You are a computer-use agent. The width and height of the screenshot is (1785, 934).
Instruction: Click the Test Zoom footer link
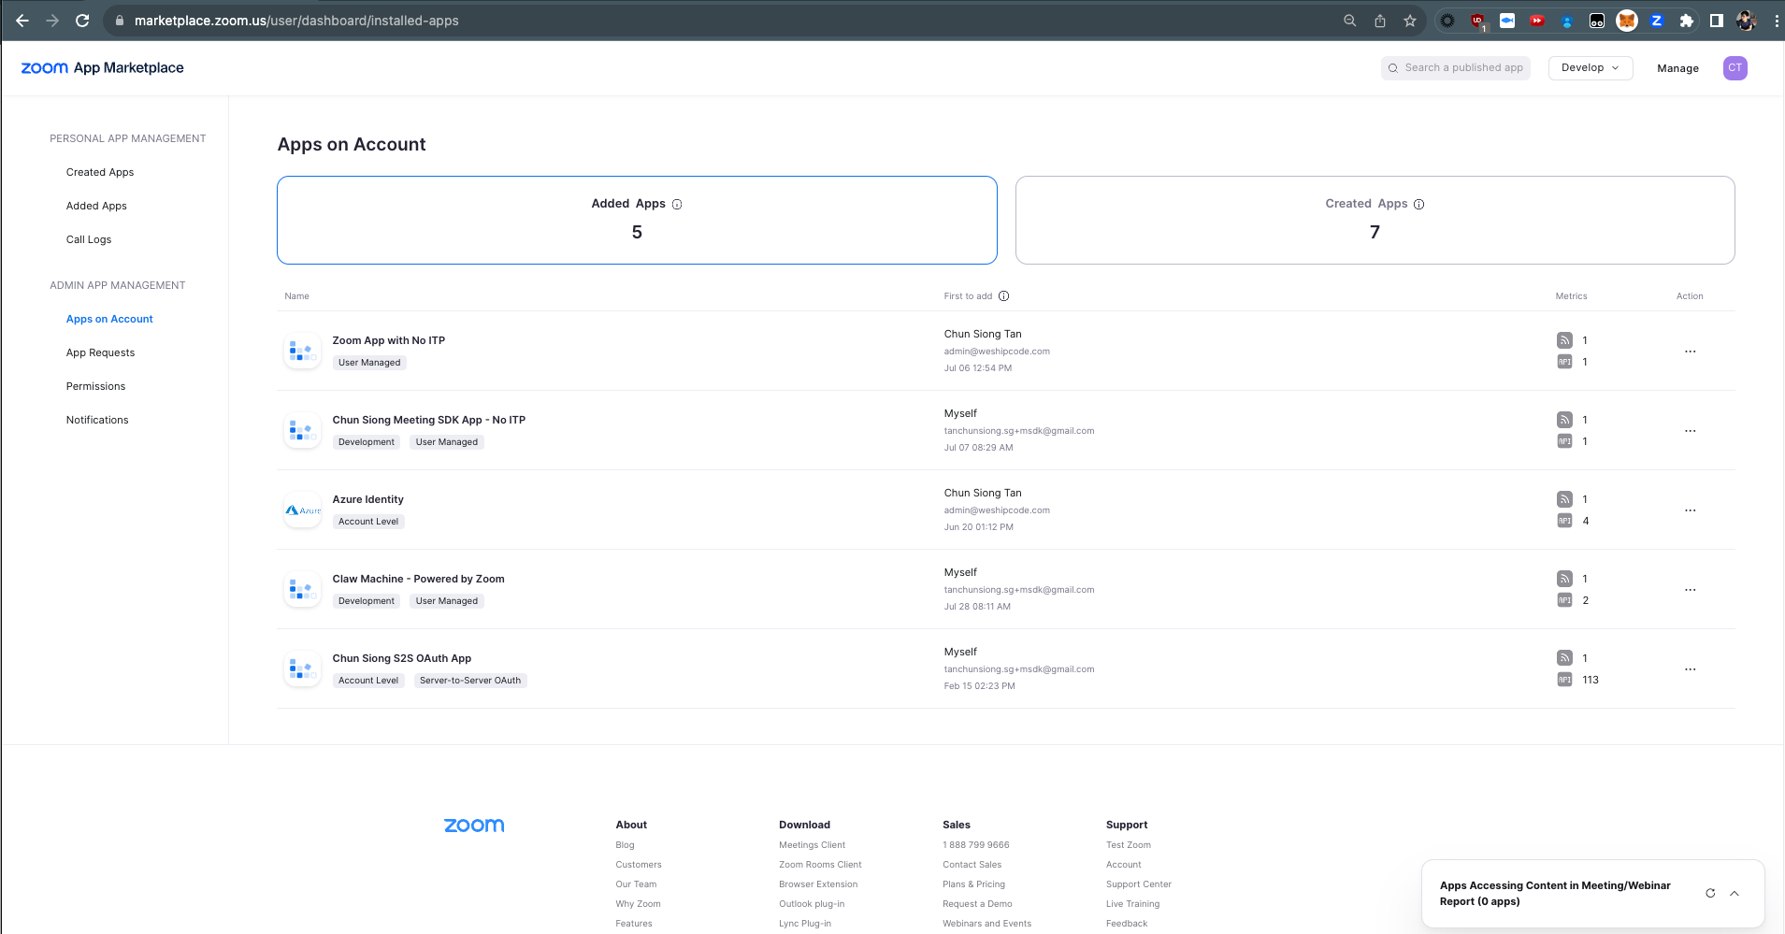1128,845
